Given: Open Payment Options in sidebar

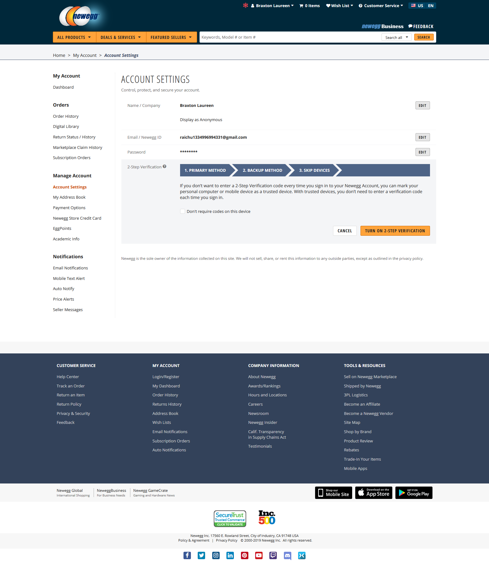Looking at the screenshot, I should tap(69, 208).
